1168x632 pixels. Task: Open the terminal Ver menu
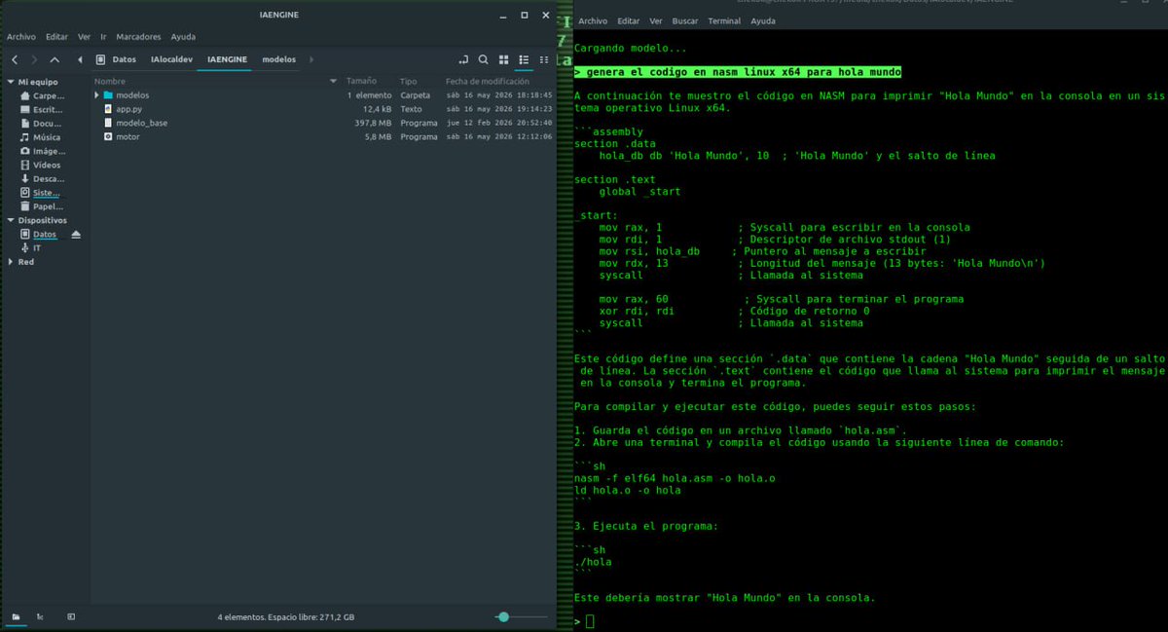[656, 20]
